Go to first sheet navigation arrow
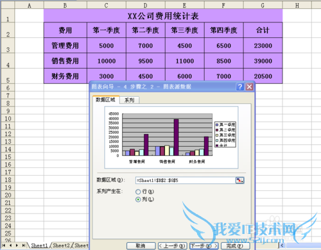This screenshot has width=321, height=250. coord(4,246)
